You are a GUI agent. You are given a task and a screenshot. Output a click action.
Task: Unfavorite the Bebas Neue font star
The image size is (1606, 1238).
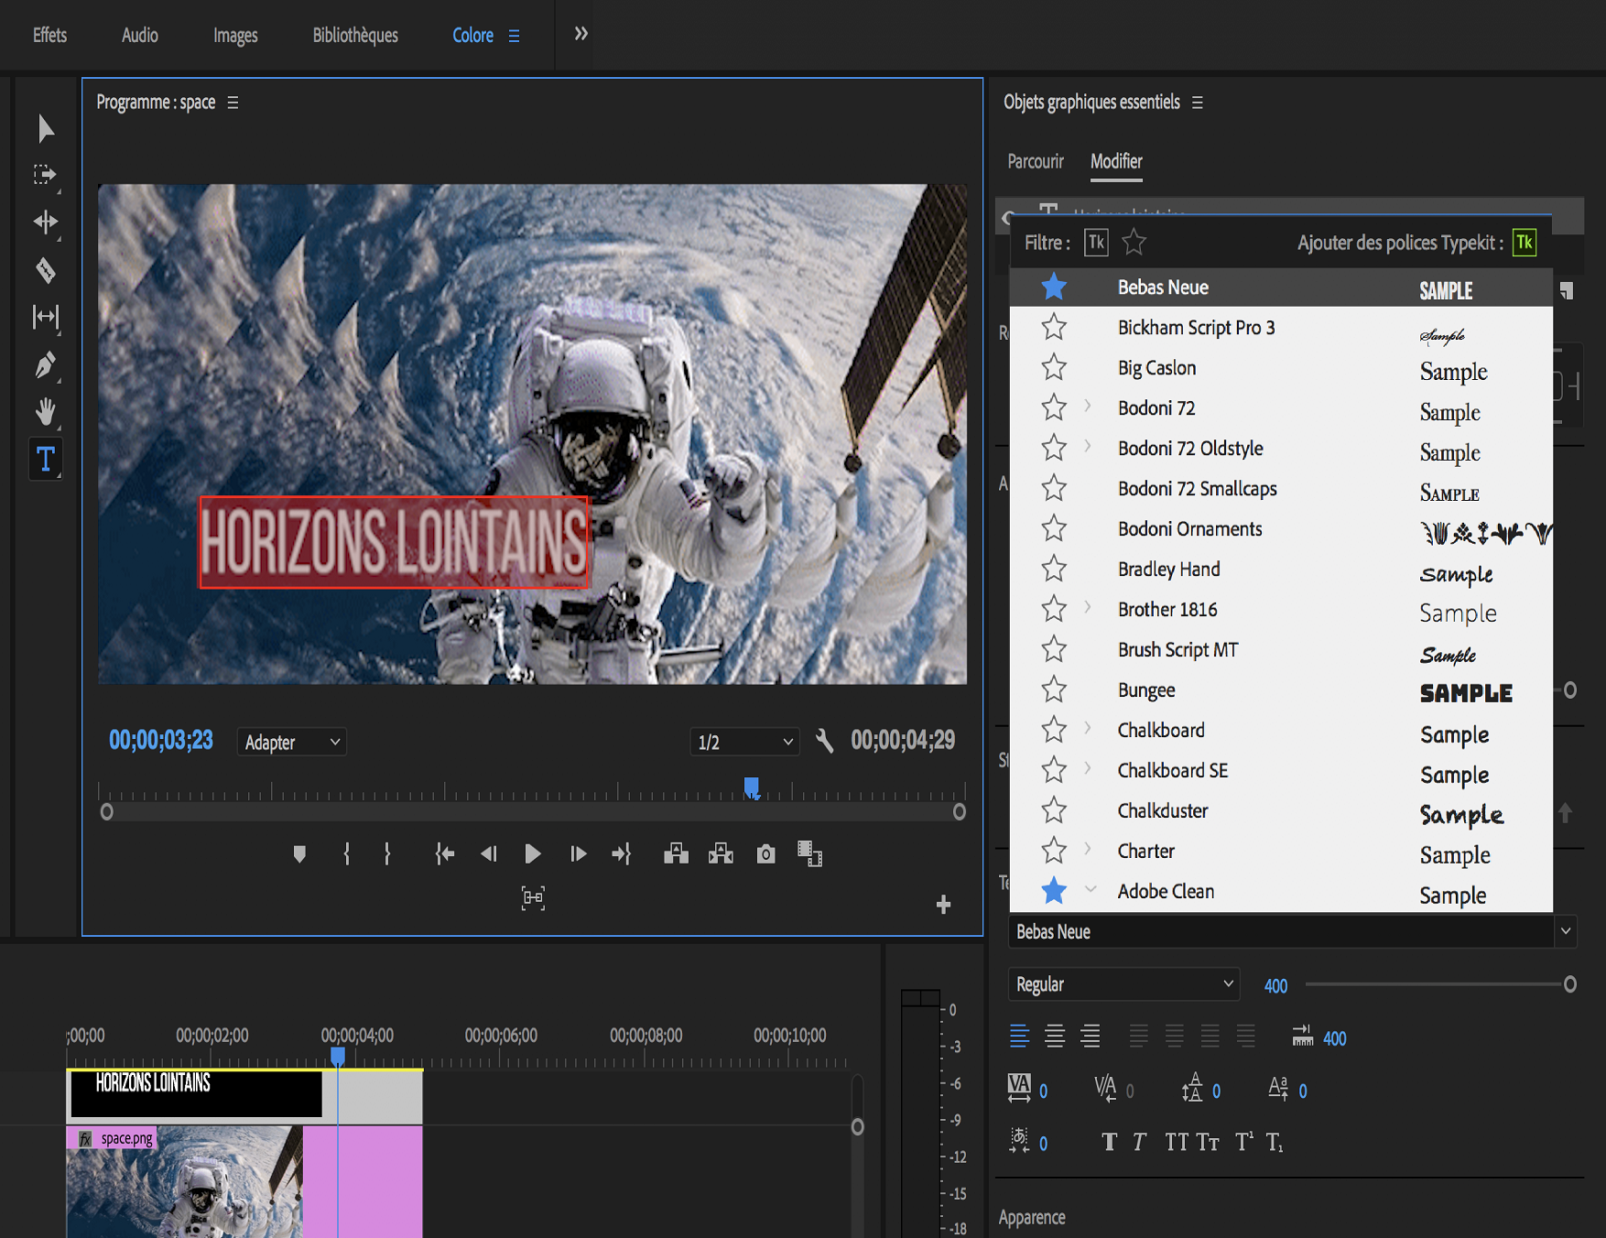click(1054, 288)
